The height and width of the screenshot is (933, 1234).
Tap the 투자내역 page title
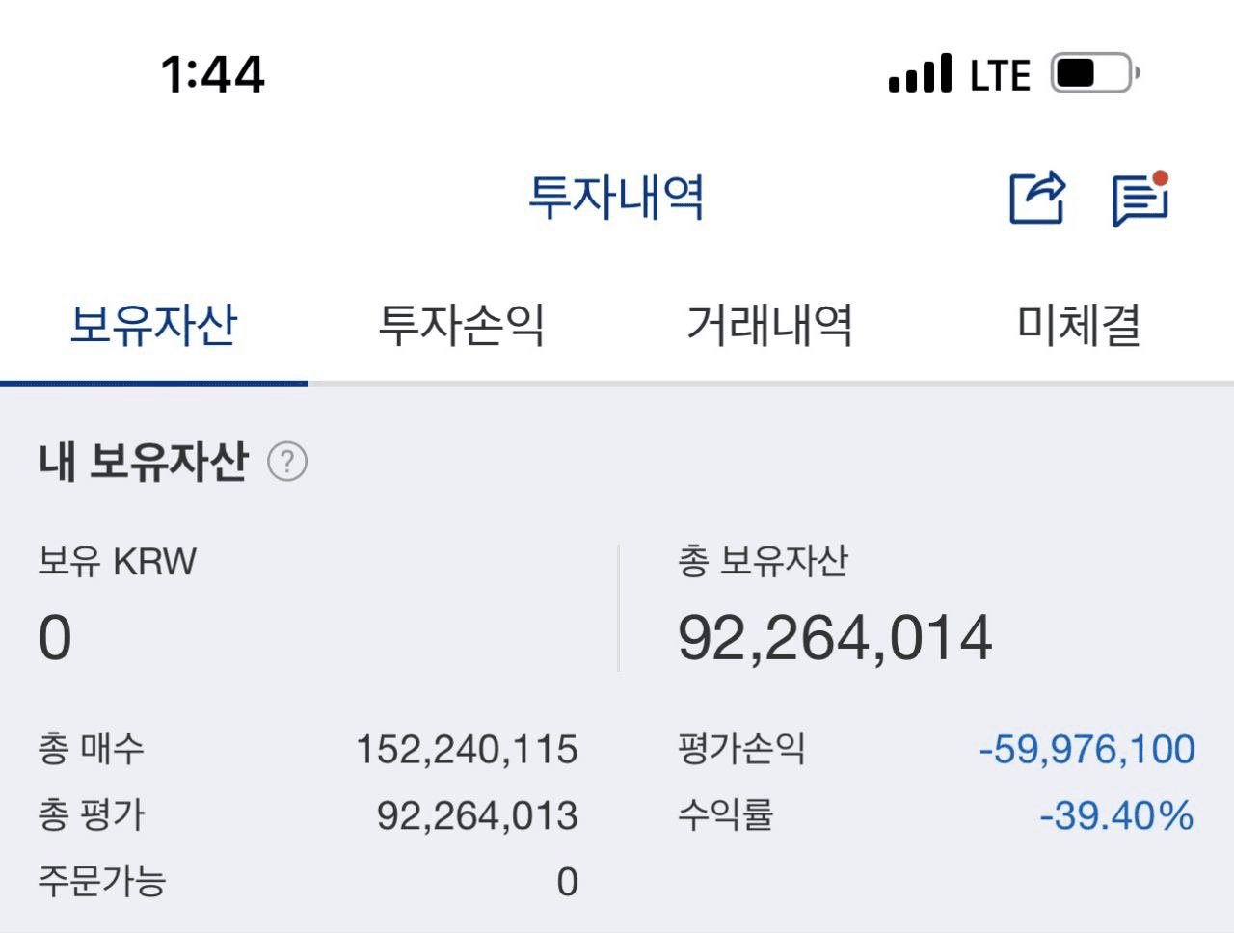pyautogui.click(x=616, y=197)
